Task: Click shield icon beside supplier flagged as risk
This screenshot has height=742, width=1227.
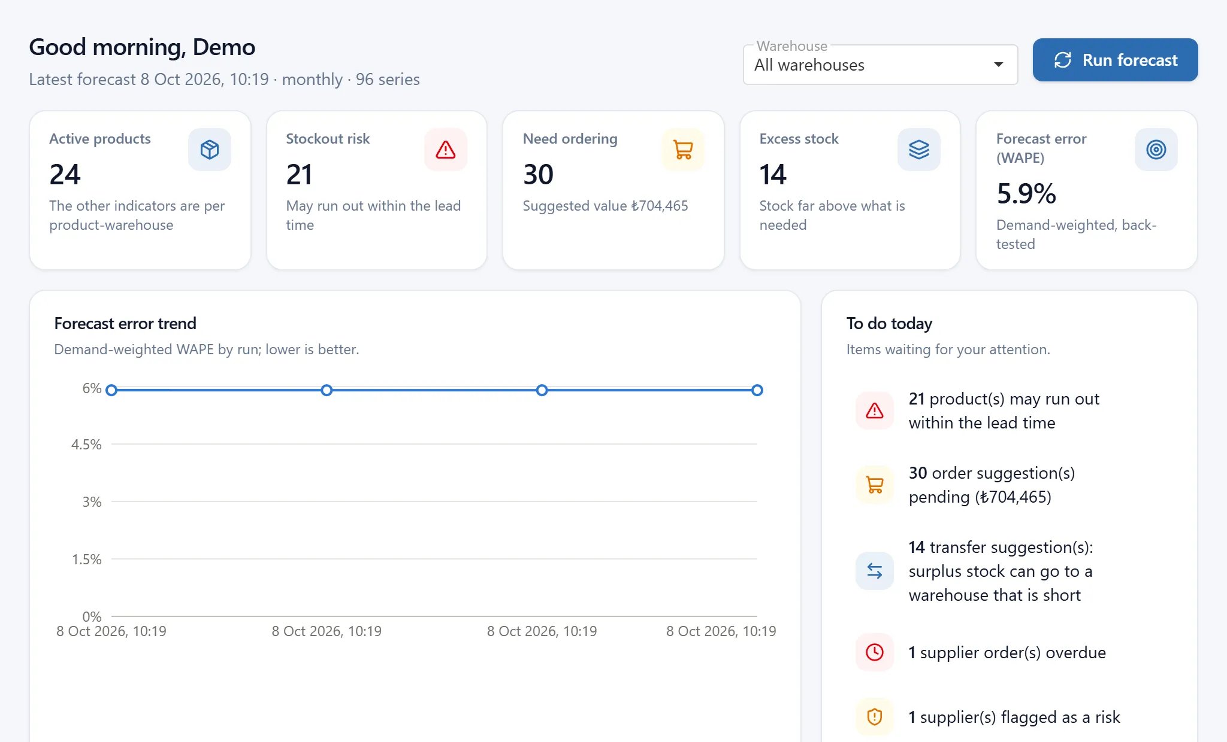Action: [x=875, y=717]
